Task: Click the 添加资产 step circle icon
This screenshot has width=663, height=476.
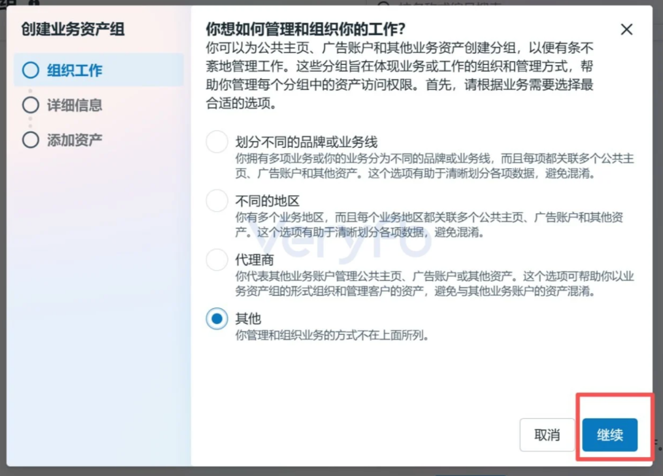Action: [31, 140]
